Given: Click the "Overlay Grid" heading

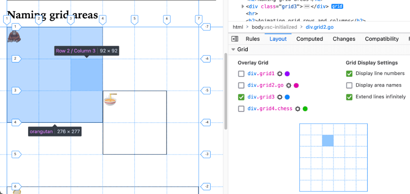Looking at the screenshot, I should click(x=253, y=63).
